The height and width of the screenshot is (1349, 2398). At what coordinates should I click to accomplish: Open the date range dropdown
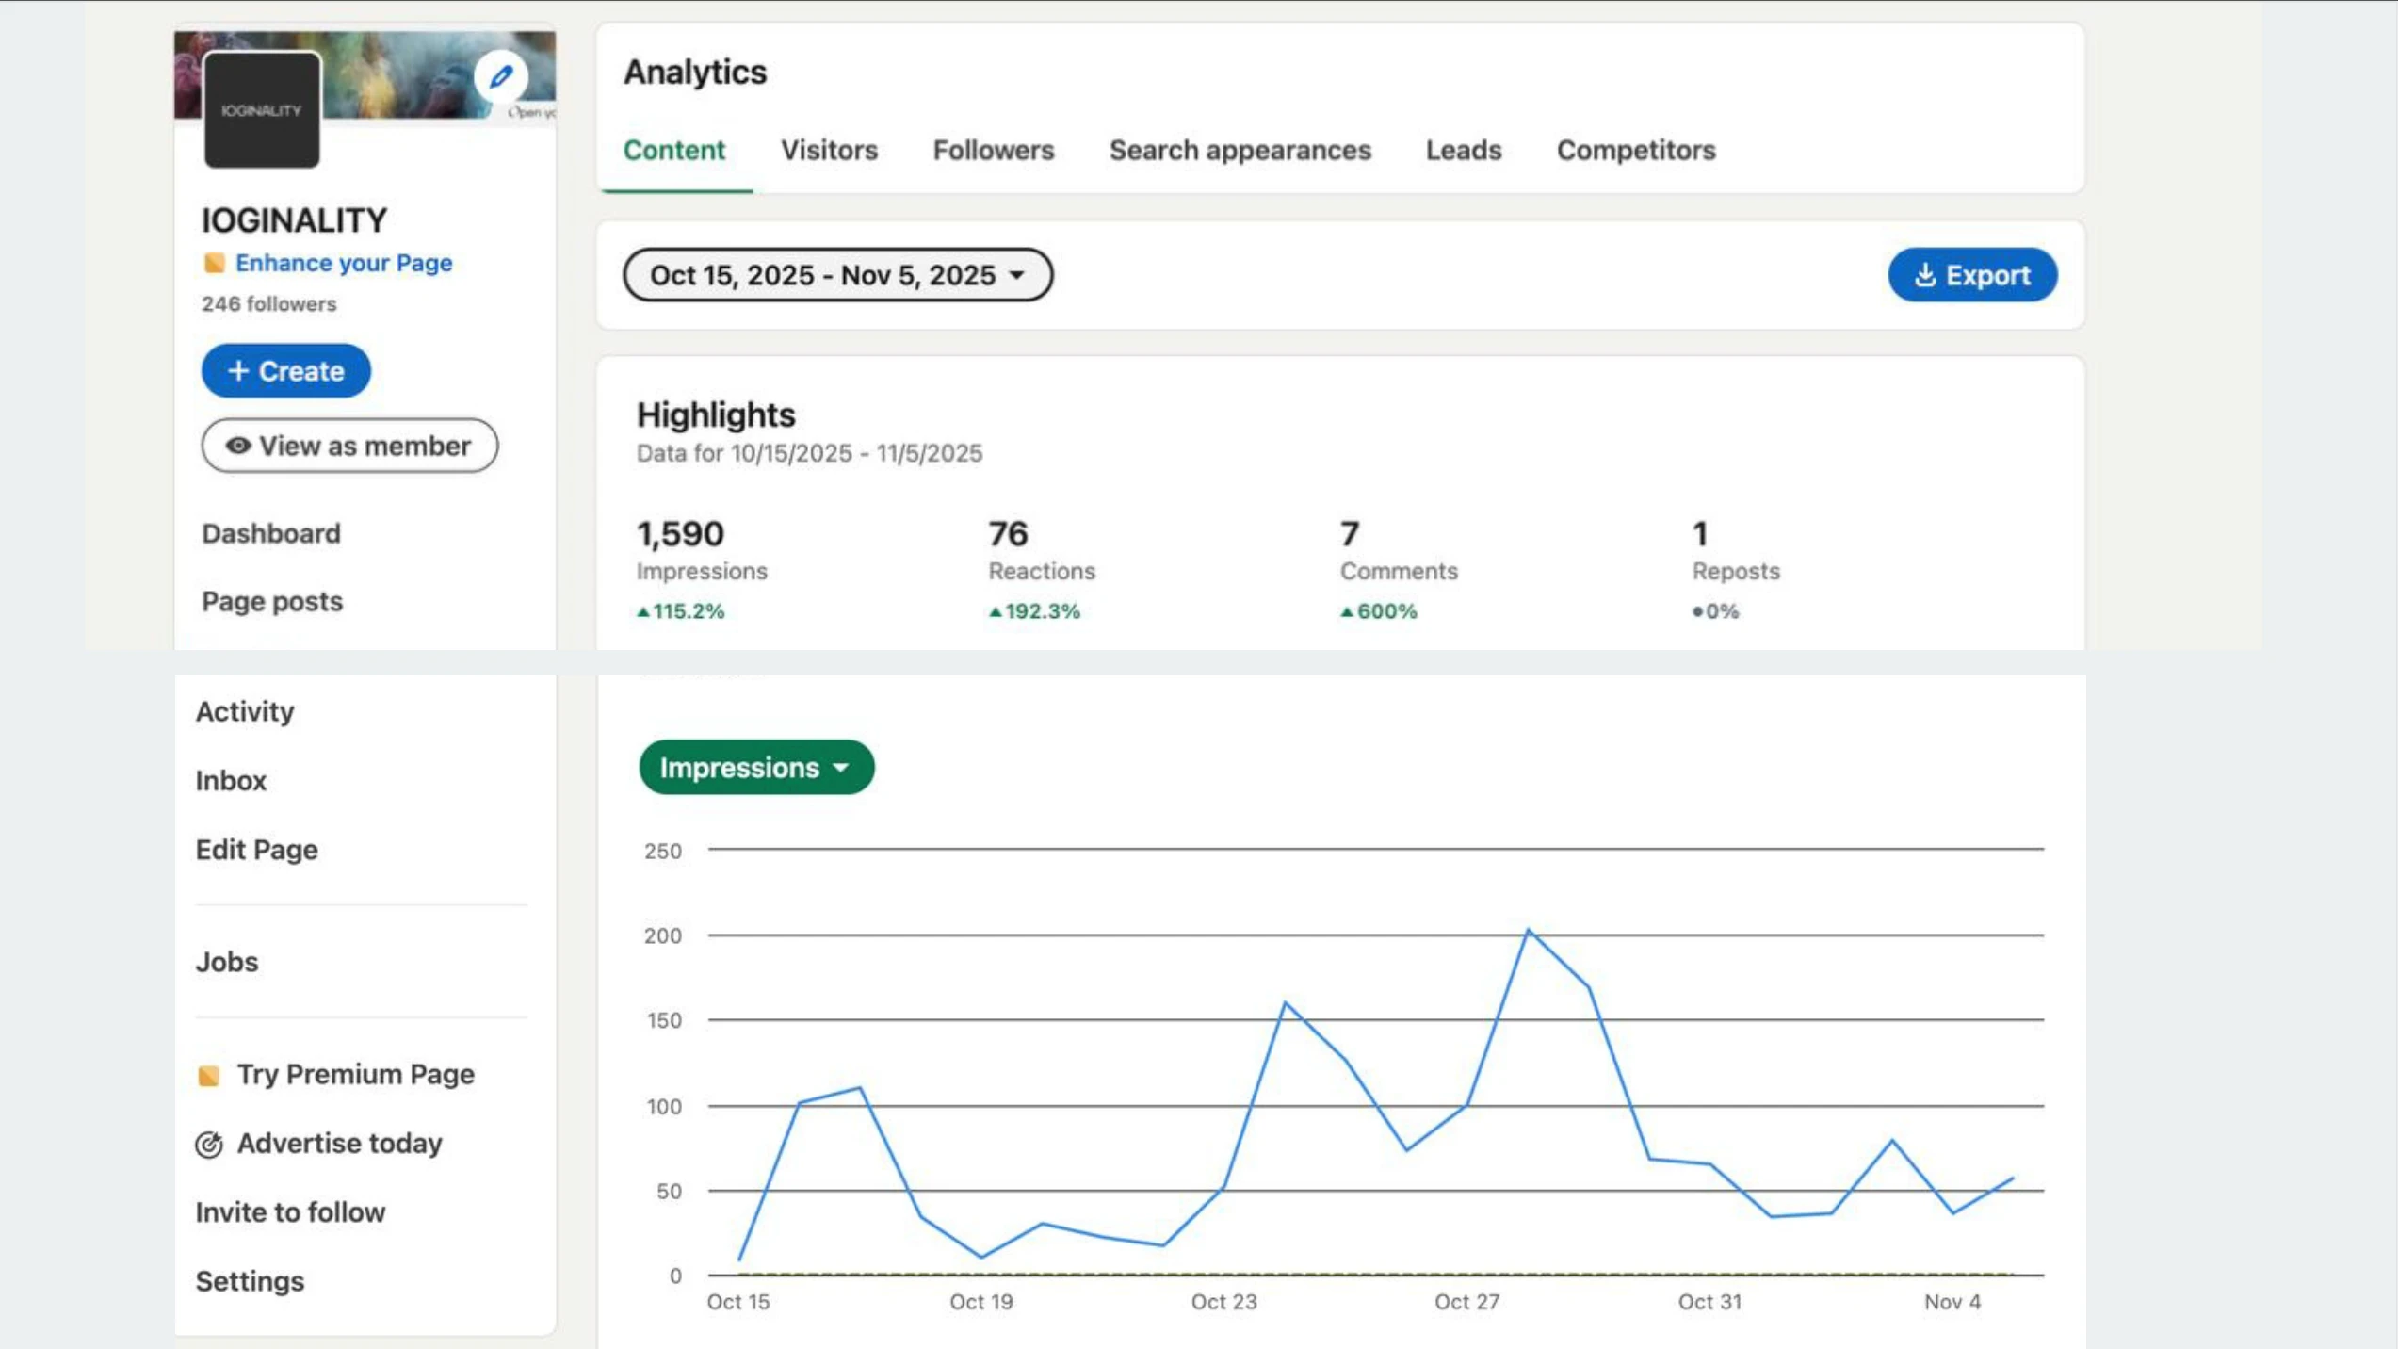836,275
